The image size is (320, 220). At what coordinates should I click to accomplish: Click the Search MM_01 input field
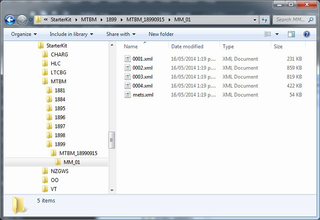(290, 20)
